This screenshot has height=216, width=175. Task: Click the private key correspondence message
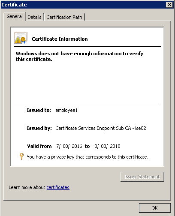pos(87,157)
